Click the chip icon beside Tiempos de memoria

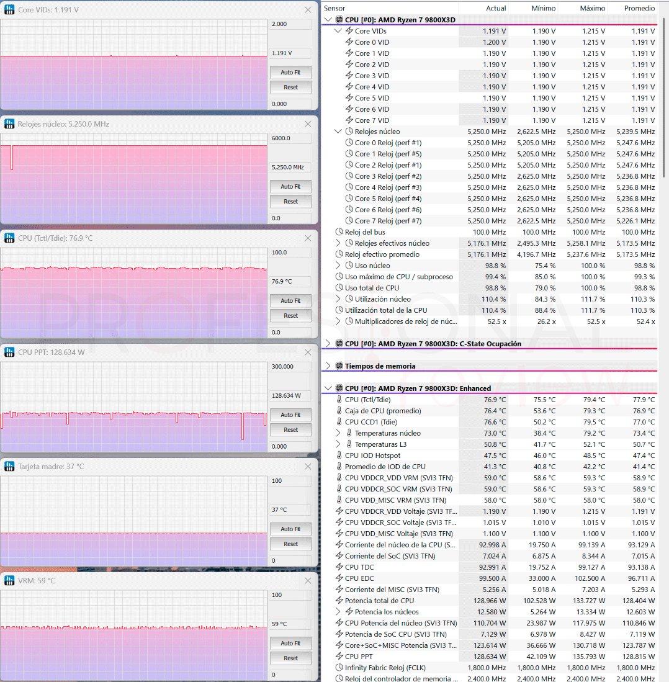pos(339,366)
